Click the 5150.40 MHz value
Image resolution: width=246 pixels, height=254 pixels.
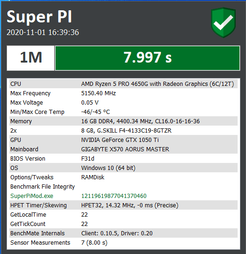pyautogui.click(x=98, y=93)
